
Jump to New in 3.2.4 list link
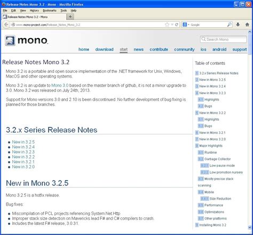(x=23, y=147)
